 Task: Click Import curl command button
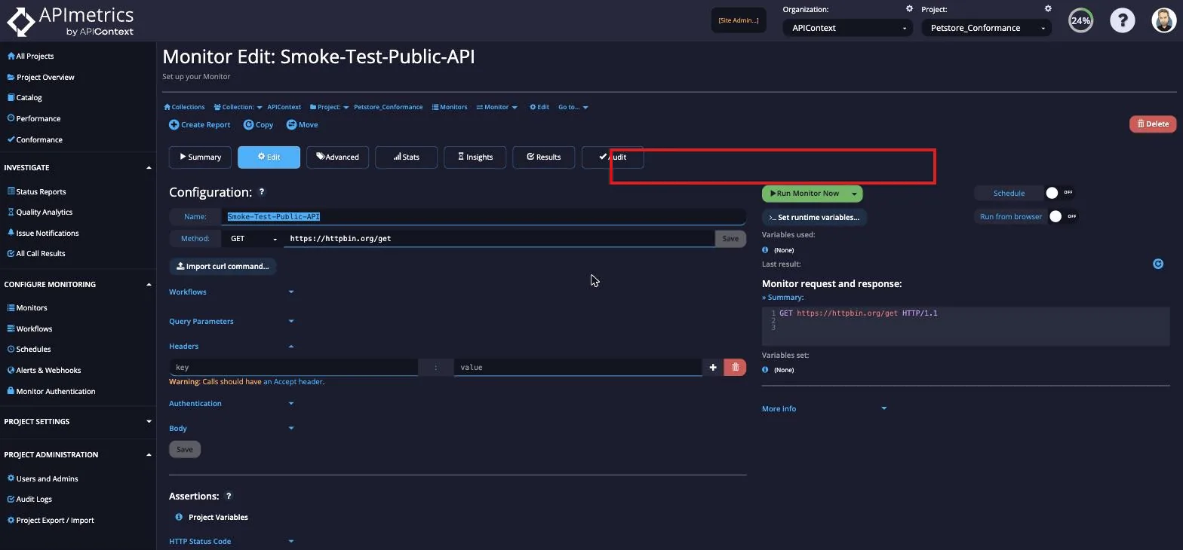(x=223, y=266)
